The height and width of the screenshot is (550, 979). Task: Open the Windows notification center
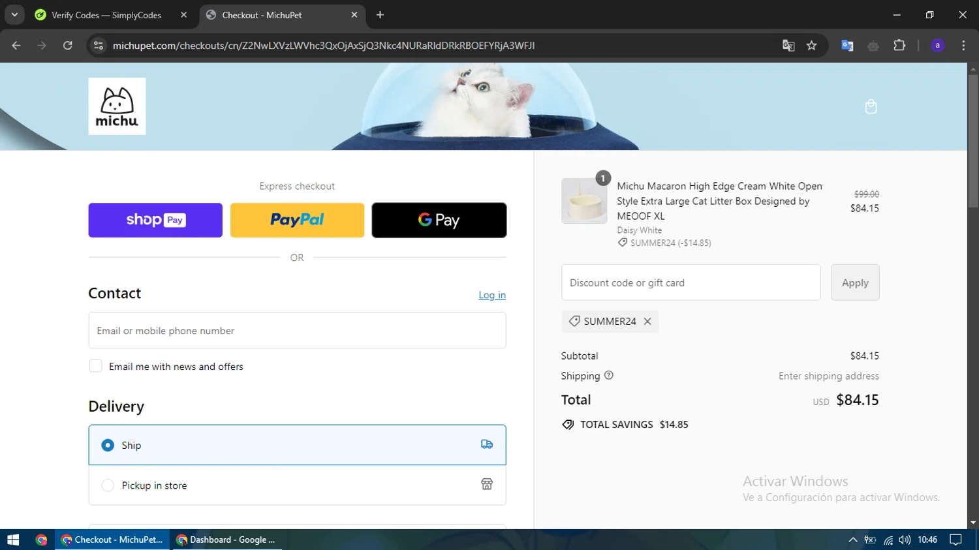click(x=956, y=540)
